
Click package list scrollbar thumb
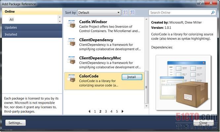click(x=146, y=87)
